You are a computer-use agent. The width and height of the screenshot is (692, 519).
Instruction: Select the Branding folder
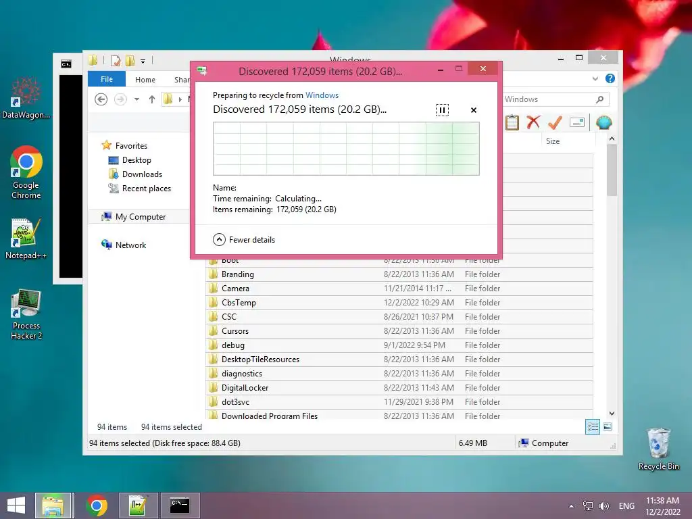pyautogui.click(x=399, y=274)
